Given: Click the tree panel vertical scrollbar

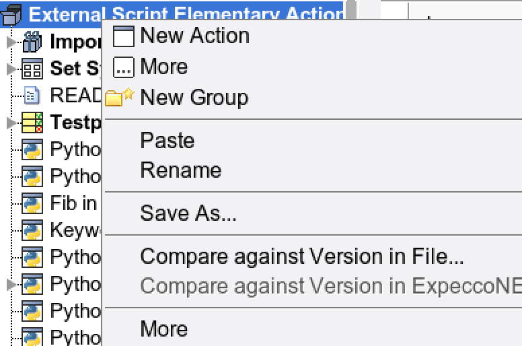Looking at the screenshot, I should pyautogui.click(x=351, y=9).
